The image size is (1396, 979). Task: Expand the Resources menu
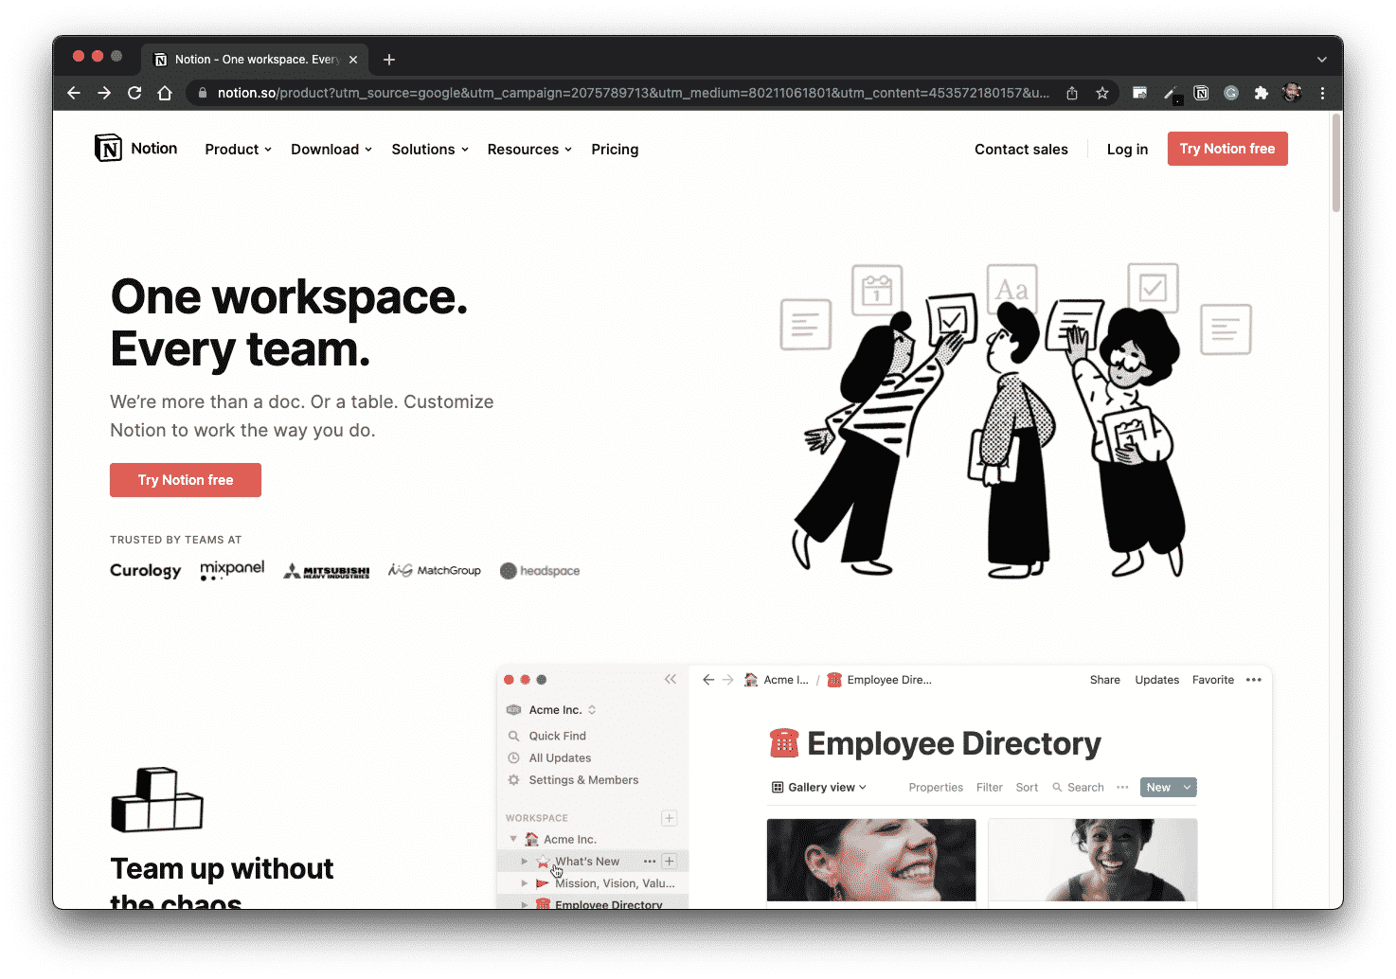(529, 150)
